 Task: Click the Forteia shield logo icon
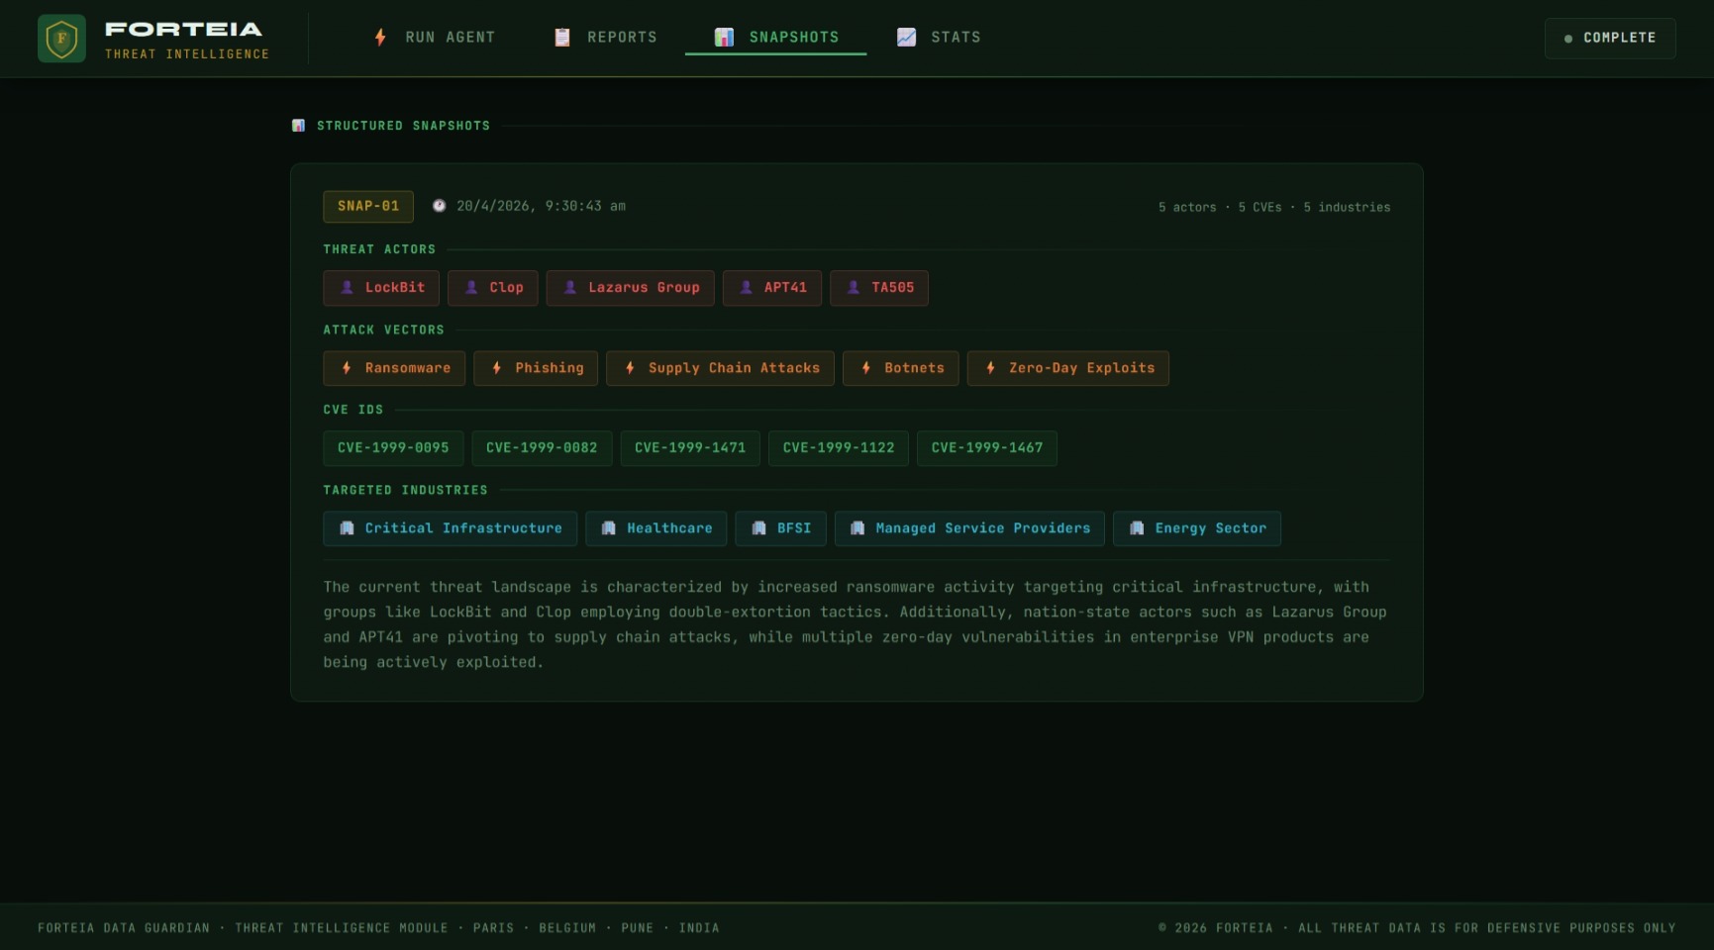point(61,39)
